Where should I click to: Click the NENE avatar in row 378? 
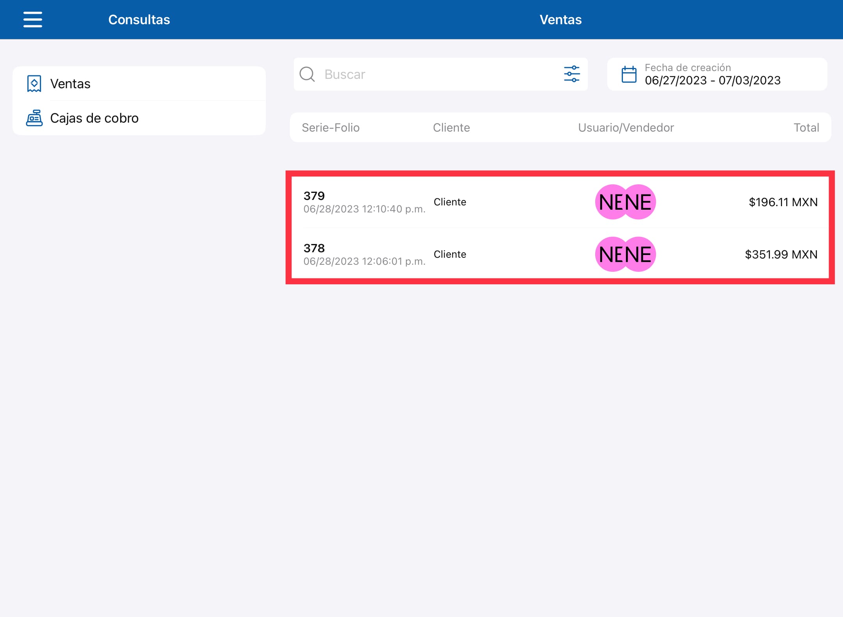625,254
